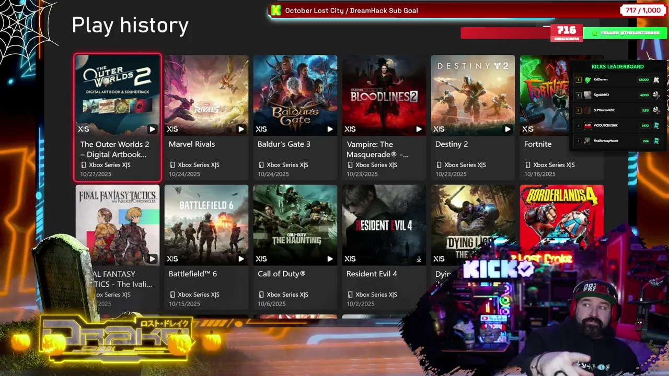Click Kick logo icon in sub goal bar
Image resolution: width=669 pixels, height=376 pixels.
[x=276, y=10]
